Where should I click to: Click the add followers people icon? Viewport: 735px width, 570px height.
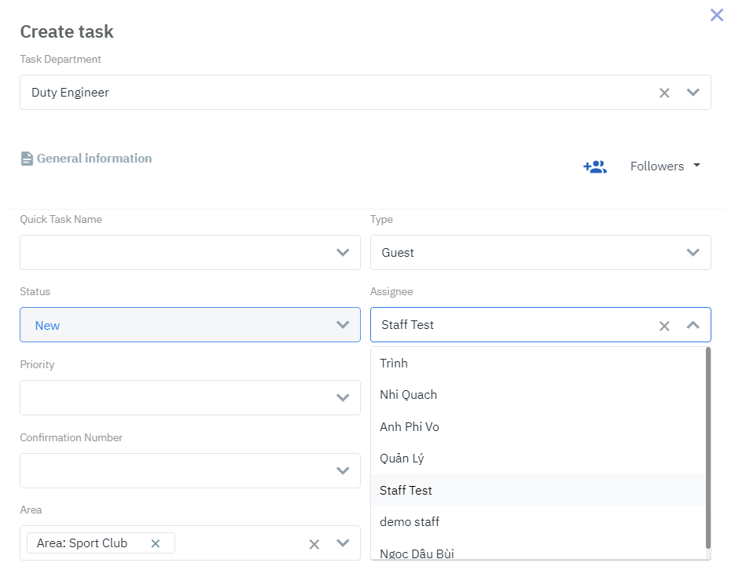[x=594, y=166]
